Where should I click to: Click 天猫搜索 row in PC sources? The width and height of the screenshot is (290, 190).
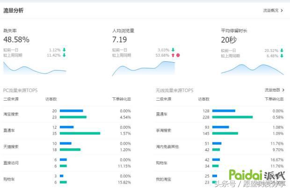coord(67,146)
